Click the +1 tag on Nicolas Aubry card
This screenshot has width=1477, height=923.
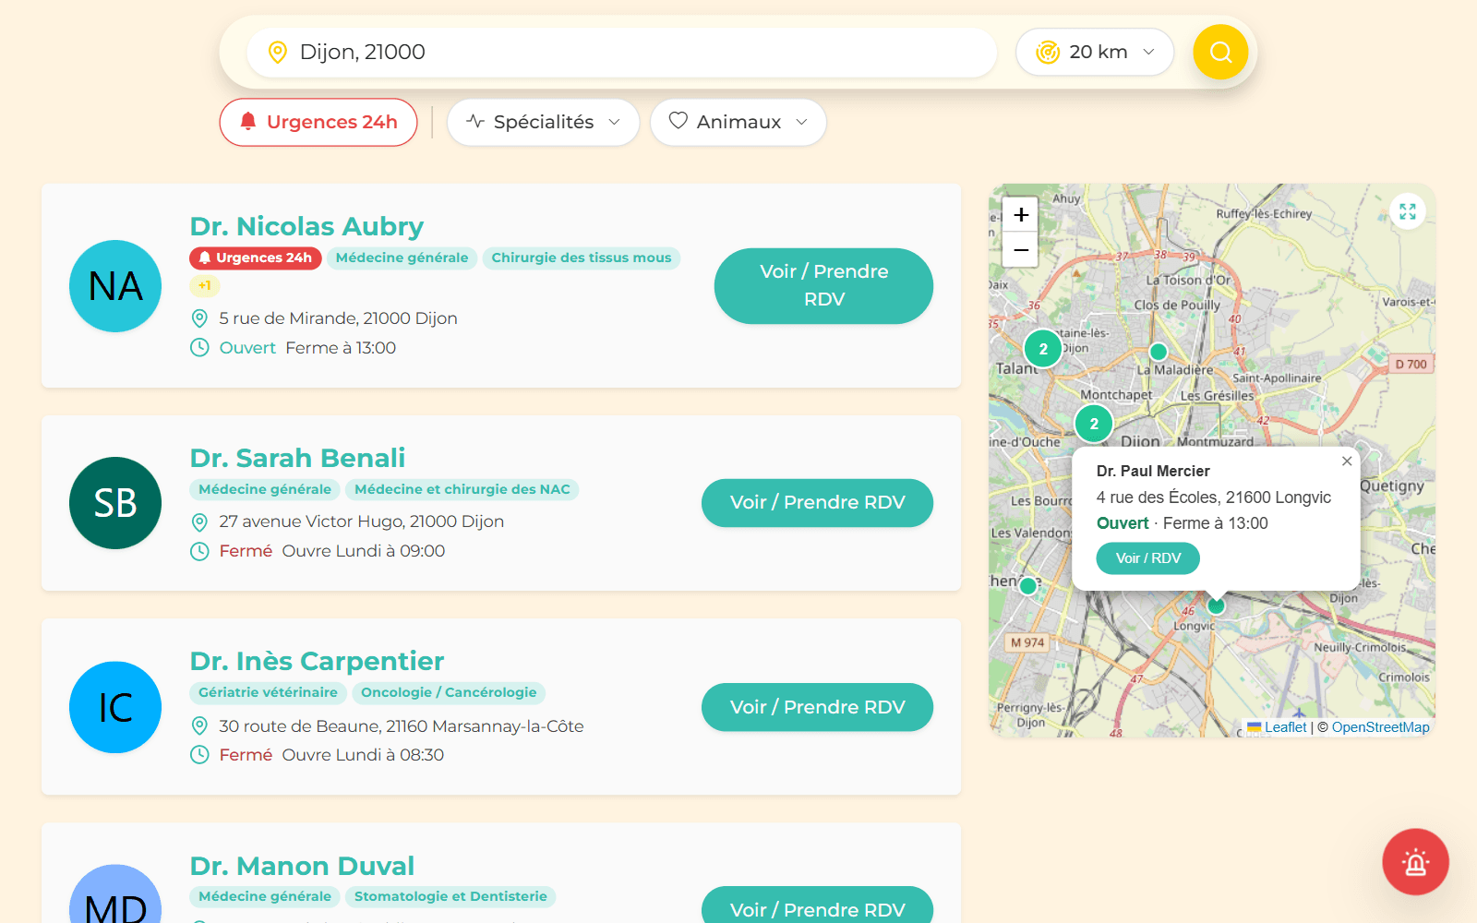[x=204, y=285]
